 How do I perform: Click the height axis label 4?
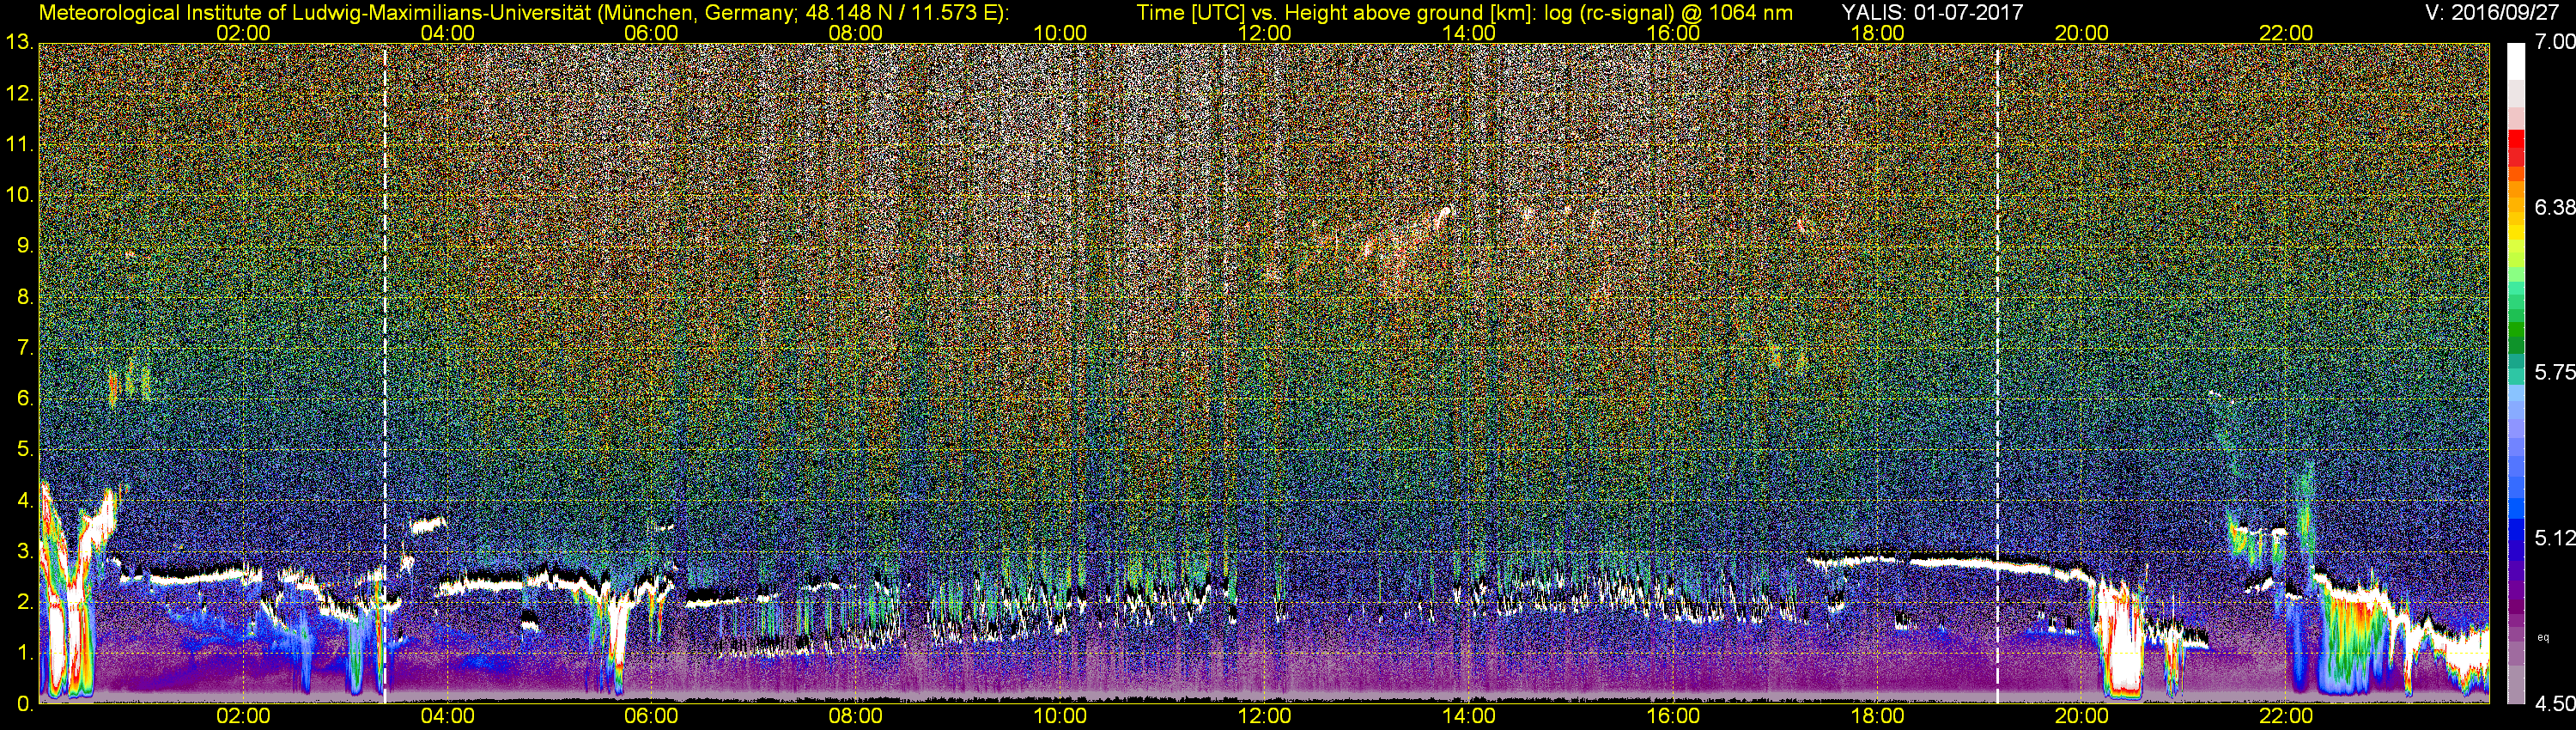point(25,500)
